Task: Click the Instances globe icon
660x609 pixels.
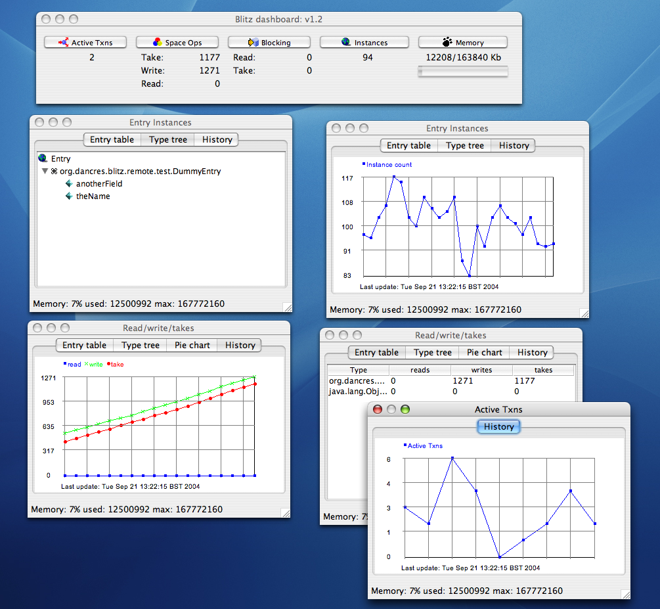Action: (346, 43)
